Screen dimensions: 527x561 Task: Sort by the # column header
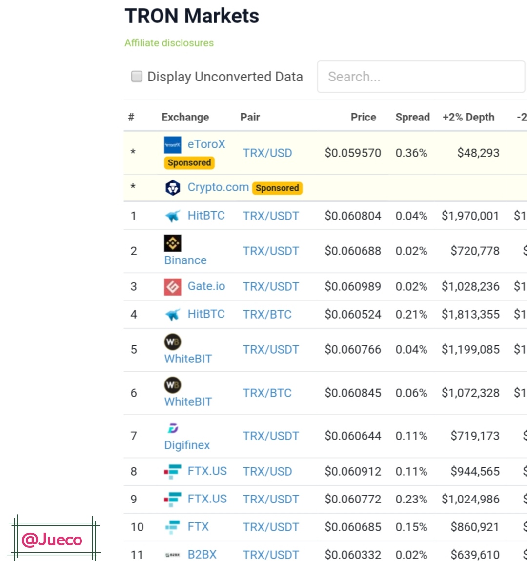(x=131, y=117)
